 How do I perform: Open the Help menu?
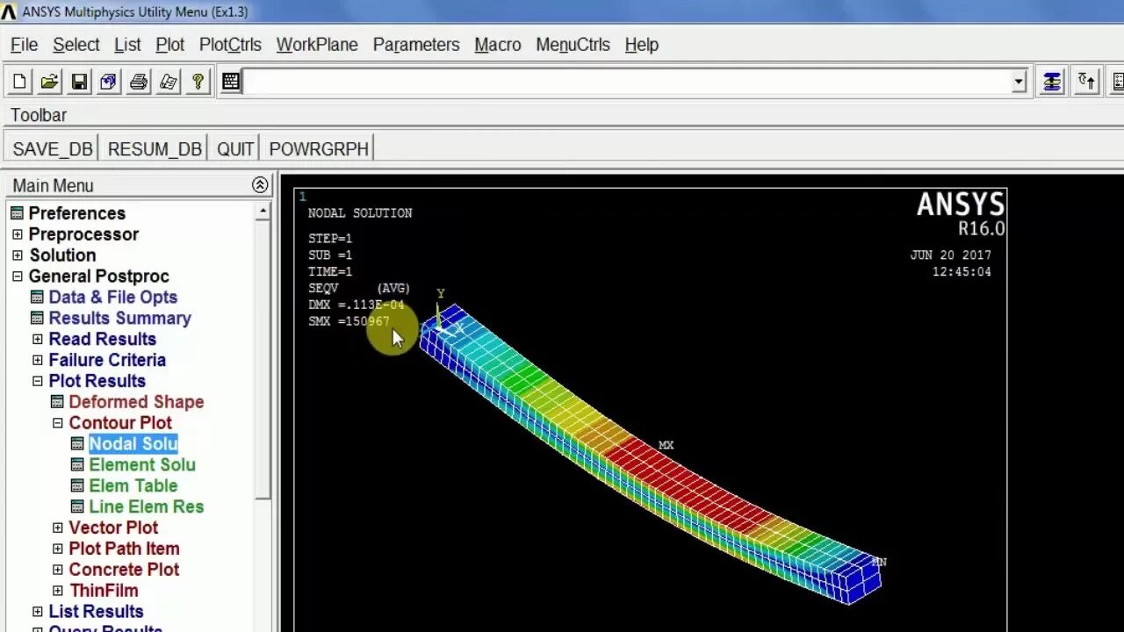[641, 45]
